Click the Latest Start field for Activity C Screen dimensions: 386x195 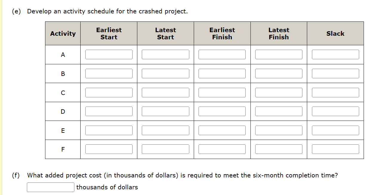[x=165, y=92]
